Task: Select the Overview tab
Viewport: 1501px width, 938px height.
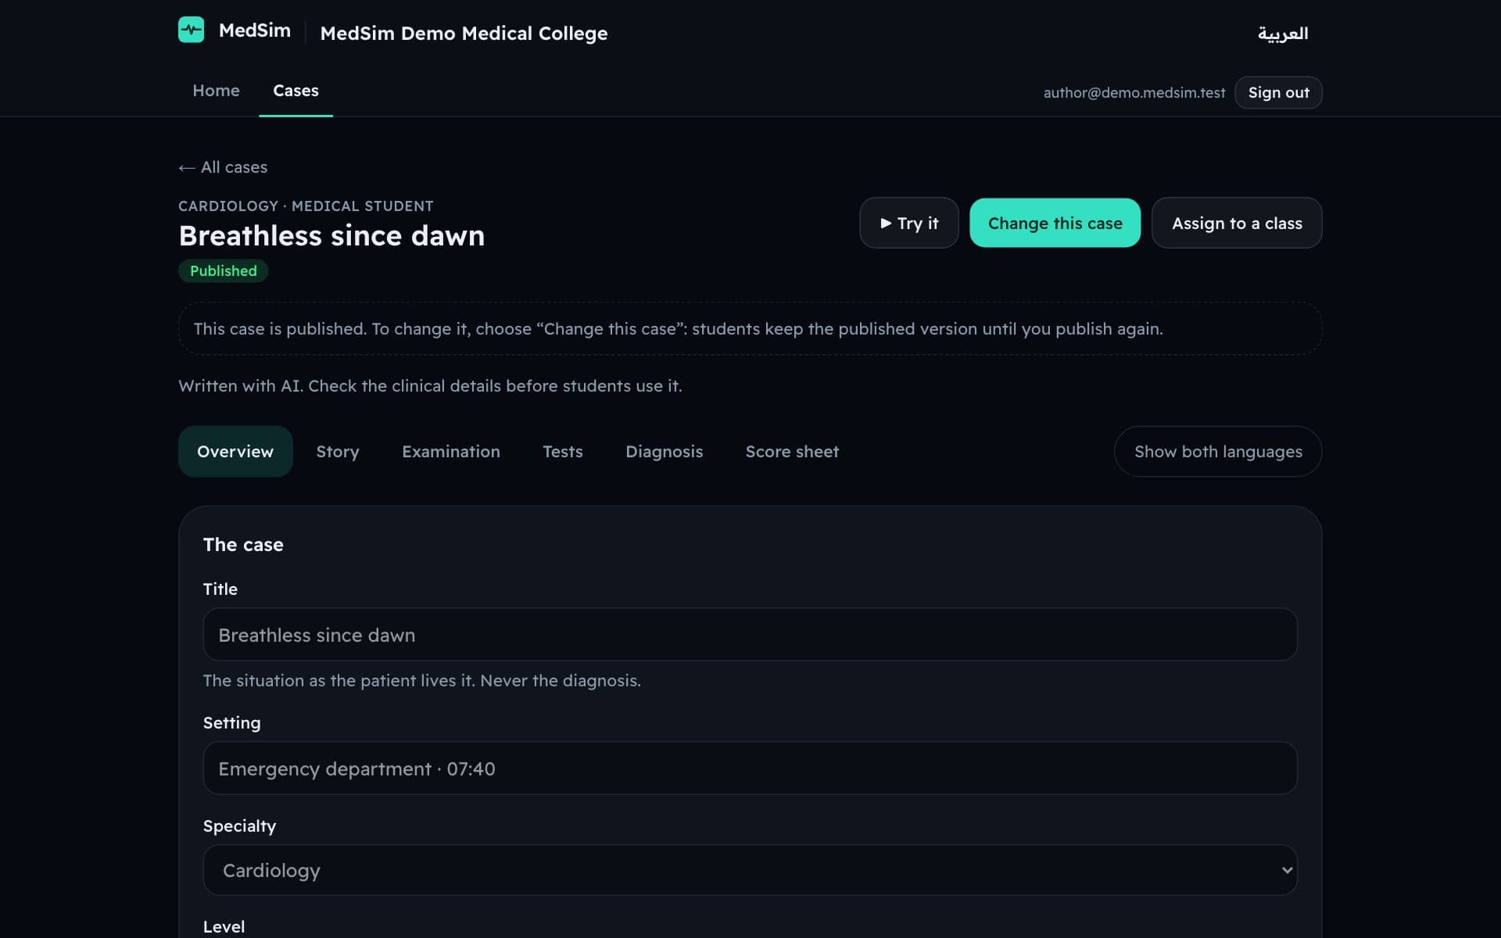Action: pyautogui.click(x=235, y=452)
